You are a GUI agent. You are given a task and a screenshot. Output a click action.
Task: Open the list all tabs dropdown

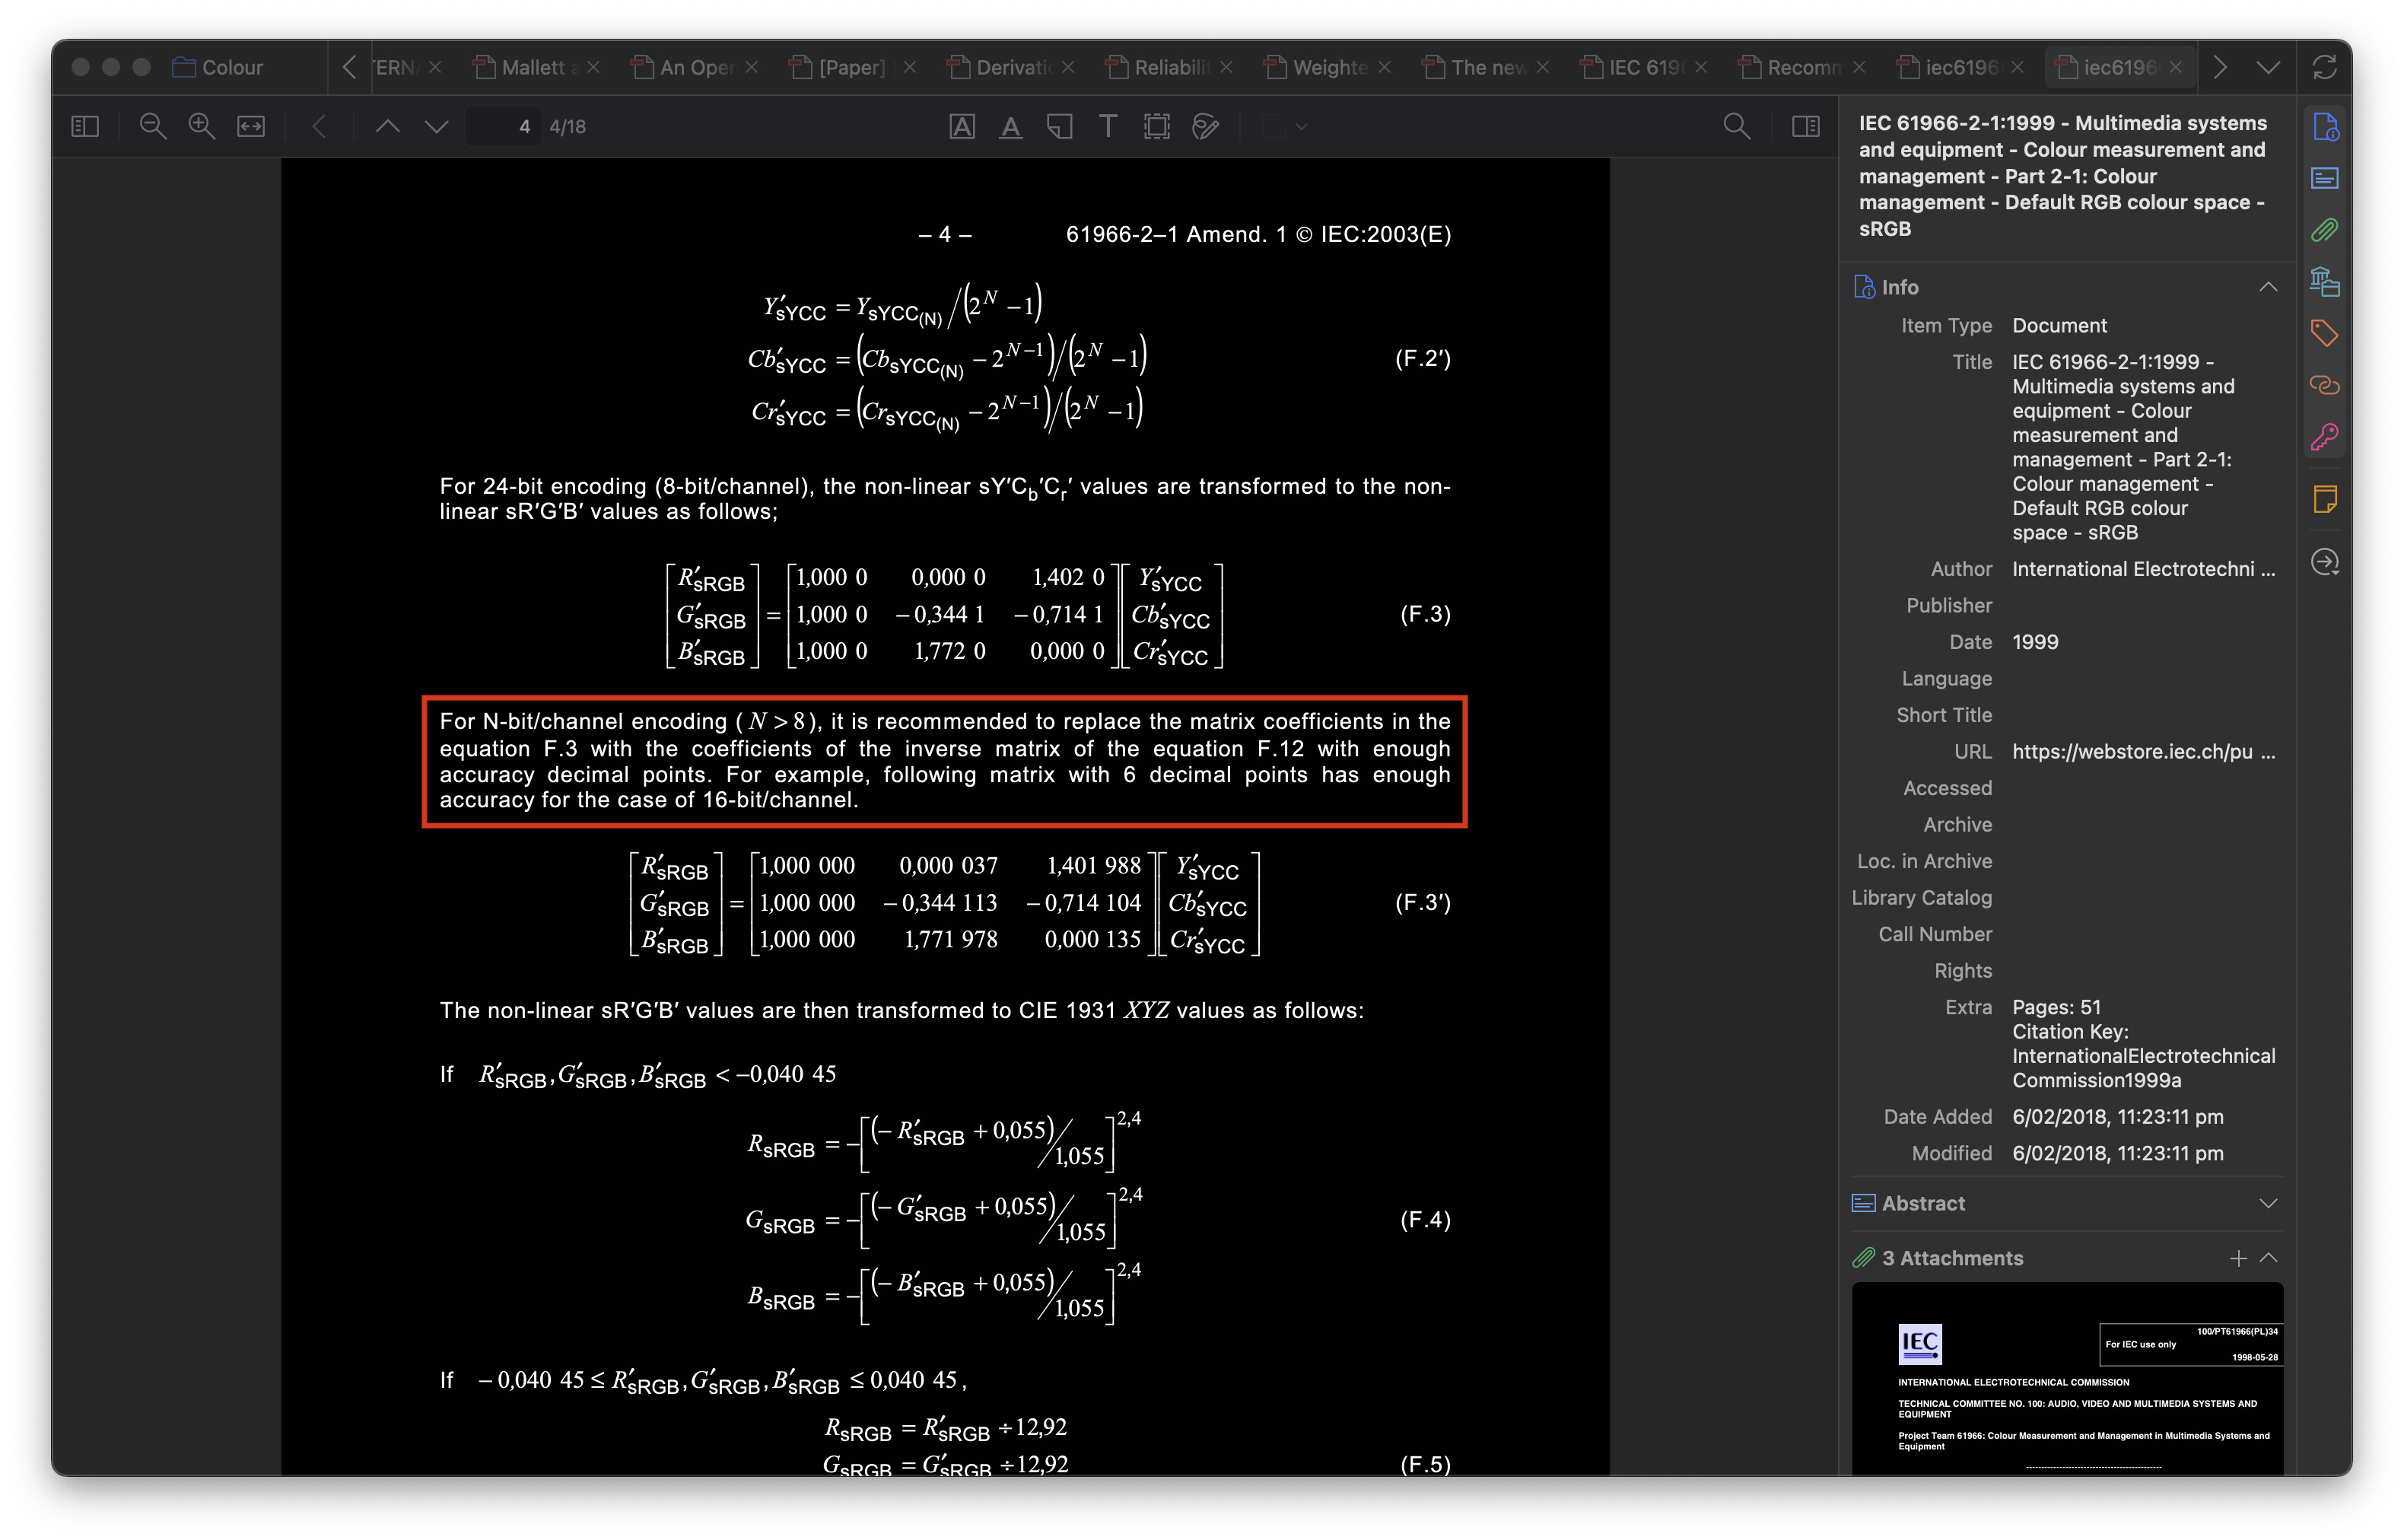point(2268,67)
